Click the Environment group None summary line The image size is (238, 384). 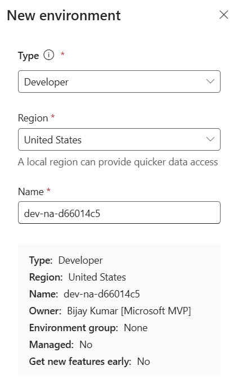(x=88, y=328)
